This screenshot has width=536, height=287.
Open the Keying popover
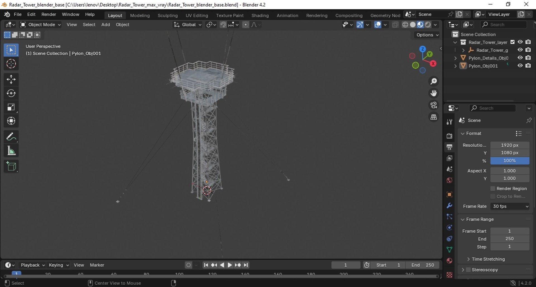pyautogui.click(x=58, y=265)
